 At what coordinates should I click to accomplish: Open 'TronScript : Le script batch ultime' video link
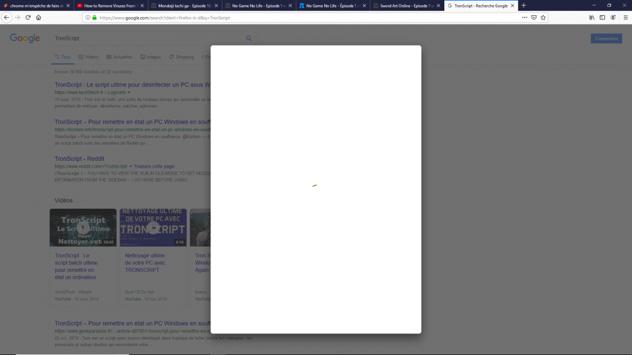[76, 266]
